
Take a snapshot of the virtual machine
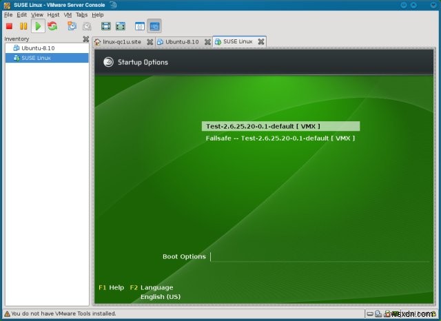coord(72,26)
